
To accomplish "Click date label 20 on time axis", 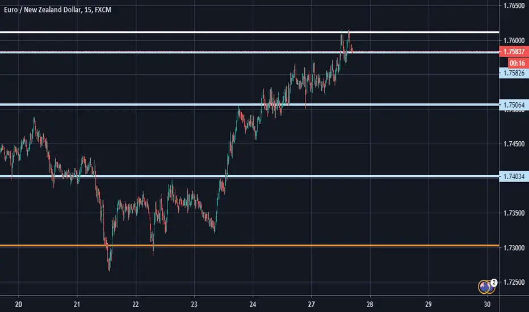I will click(x=19, y=304).
